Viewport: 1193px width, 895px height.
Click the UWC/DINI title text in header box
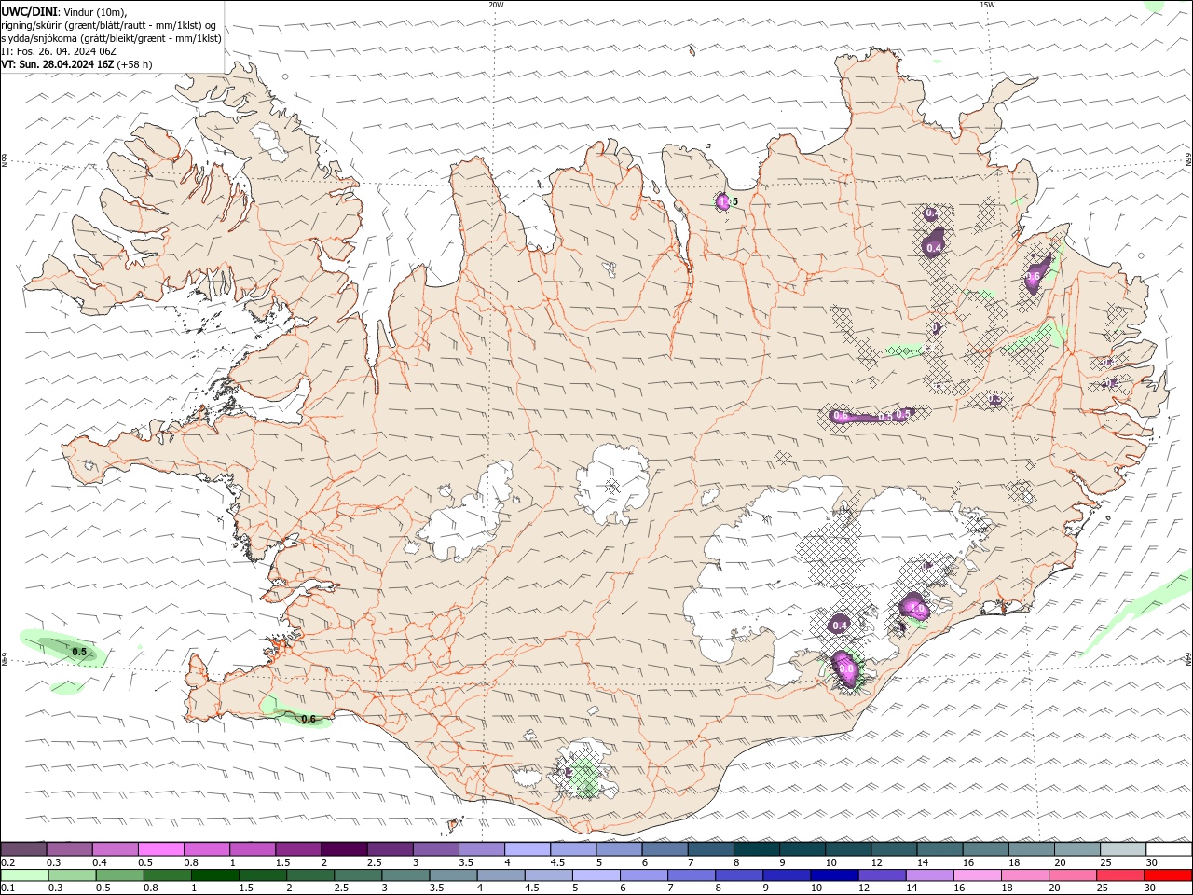[27, 11]
